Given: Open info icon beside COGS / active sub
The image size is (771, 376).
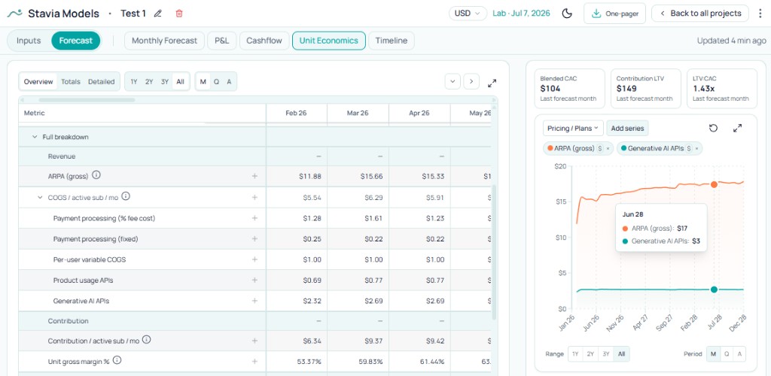Looking at the screenshot, I should coord(126,196).
